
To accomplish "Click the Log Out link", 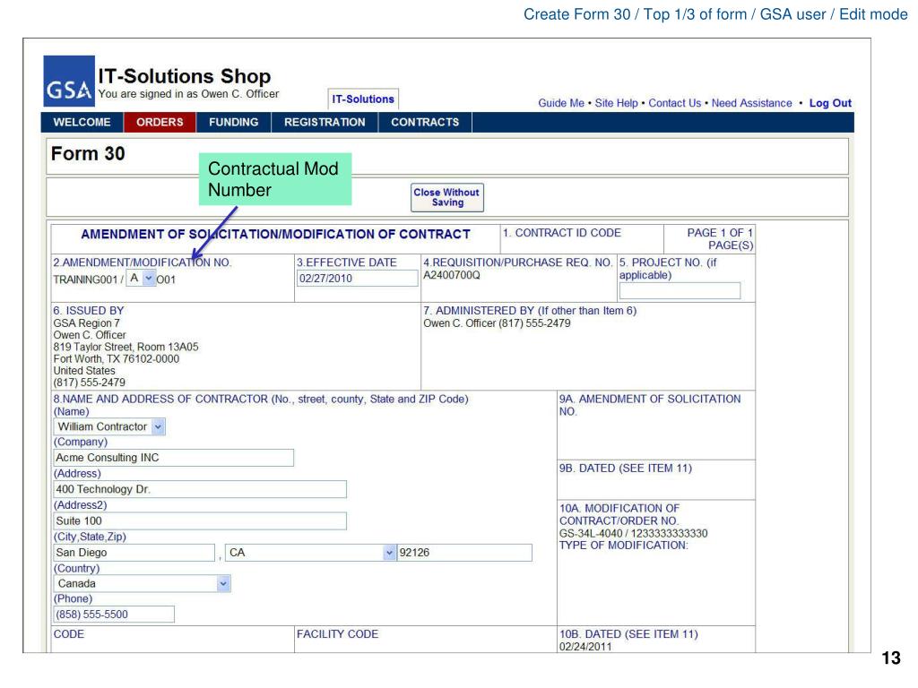I will [830, 103].
